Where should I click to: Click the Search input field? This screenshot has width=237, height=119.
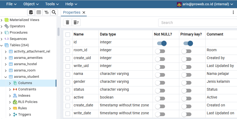click(x=197, y=23)
